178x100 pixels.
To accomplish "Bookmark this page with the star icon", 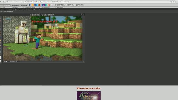I will (174, 2).
